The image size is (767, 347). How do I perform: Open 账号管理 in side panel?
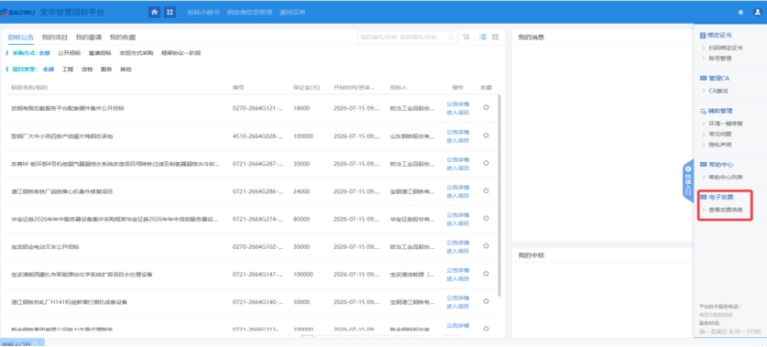click(x=719, y=59)
